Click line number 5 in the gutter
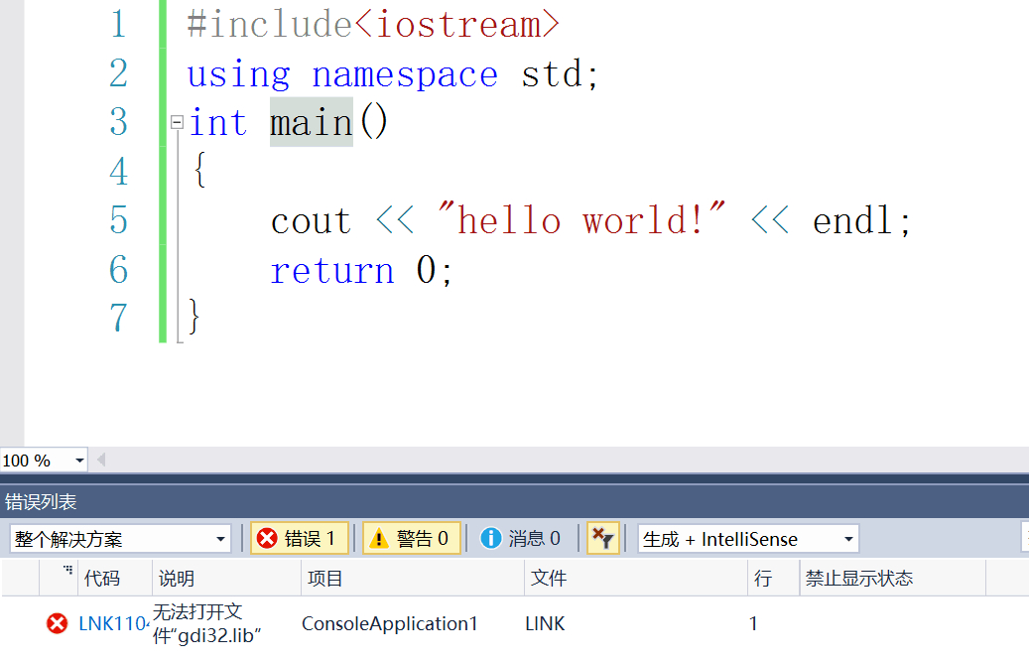Viewport: 1029px width, 661px height. coord(119,220)
